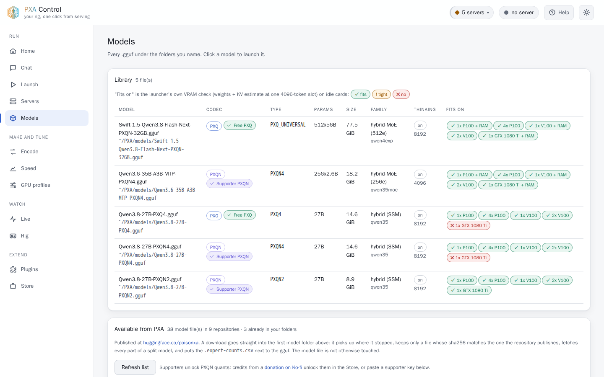Click the Home house icon in sidebar
The image size is (604, 377).
tap(13, 51)
